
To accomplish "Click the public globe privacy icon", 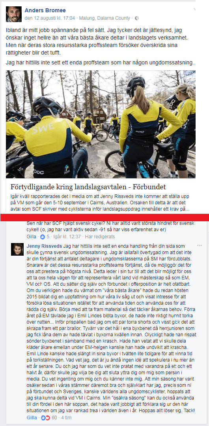I will pyautogui.click(x=137, y=18).
